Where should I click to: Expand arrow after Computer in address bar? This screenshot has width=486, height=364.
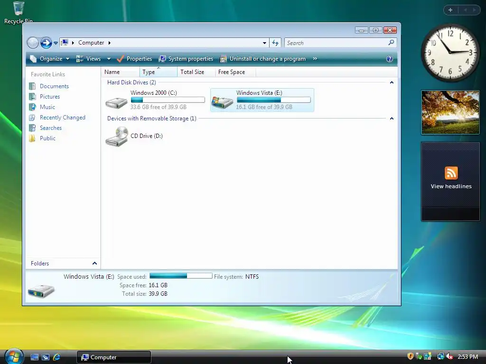click(110, 43)
